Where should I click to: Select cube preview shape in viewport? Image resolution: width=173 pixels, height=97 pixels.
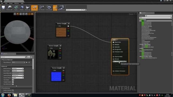click(24, 14)
